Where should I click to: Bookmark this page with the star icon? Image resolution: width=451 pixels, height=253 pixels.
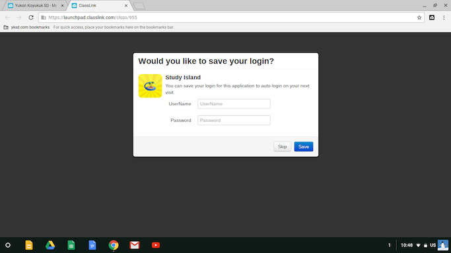click(419, 18)
